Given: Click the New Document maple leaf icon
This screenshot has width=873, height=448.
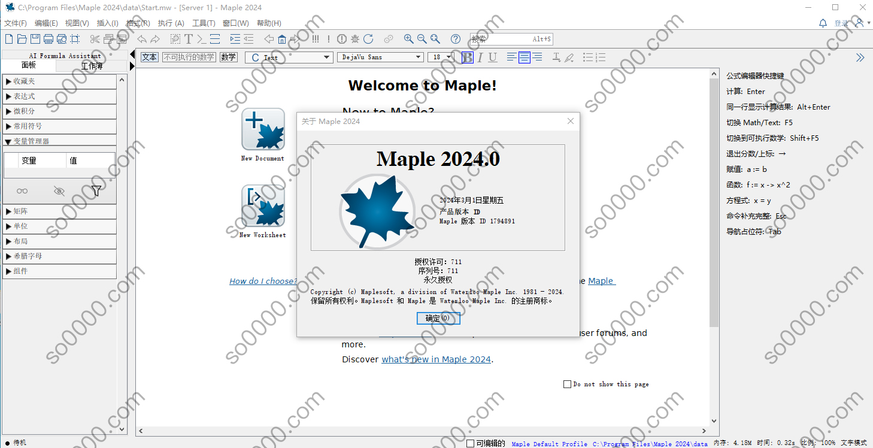Looking at the screenshot, I should 263,129.
